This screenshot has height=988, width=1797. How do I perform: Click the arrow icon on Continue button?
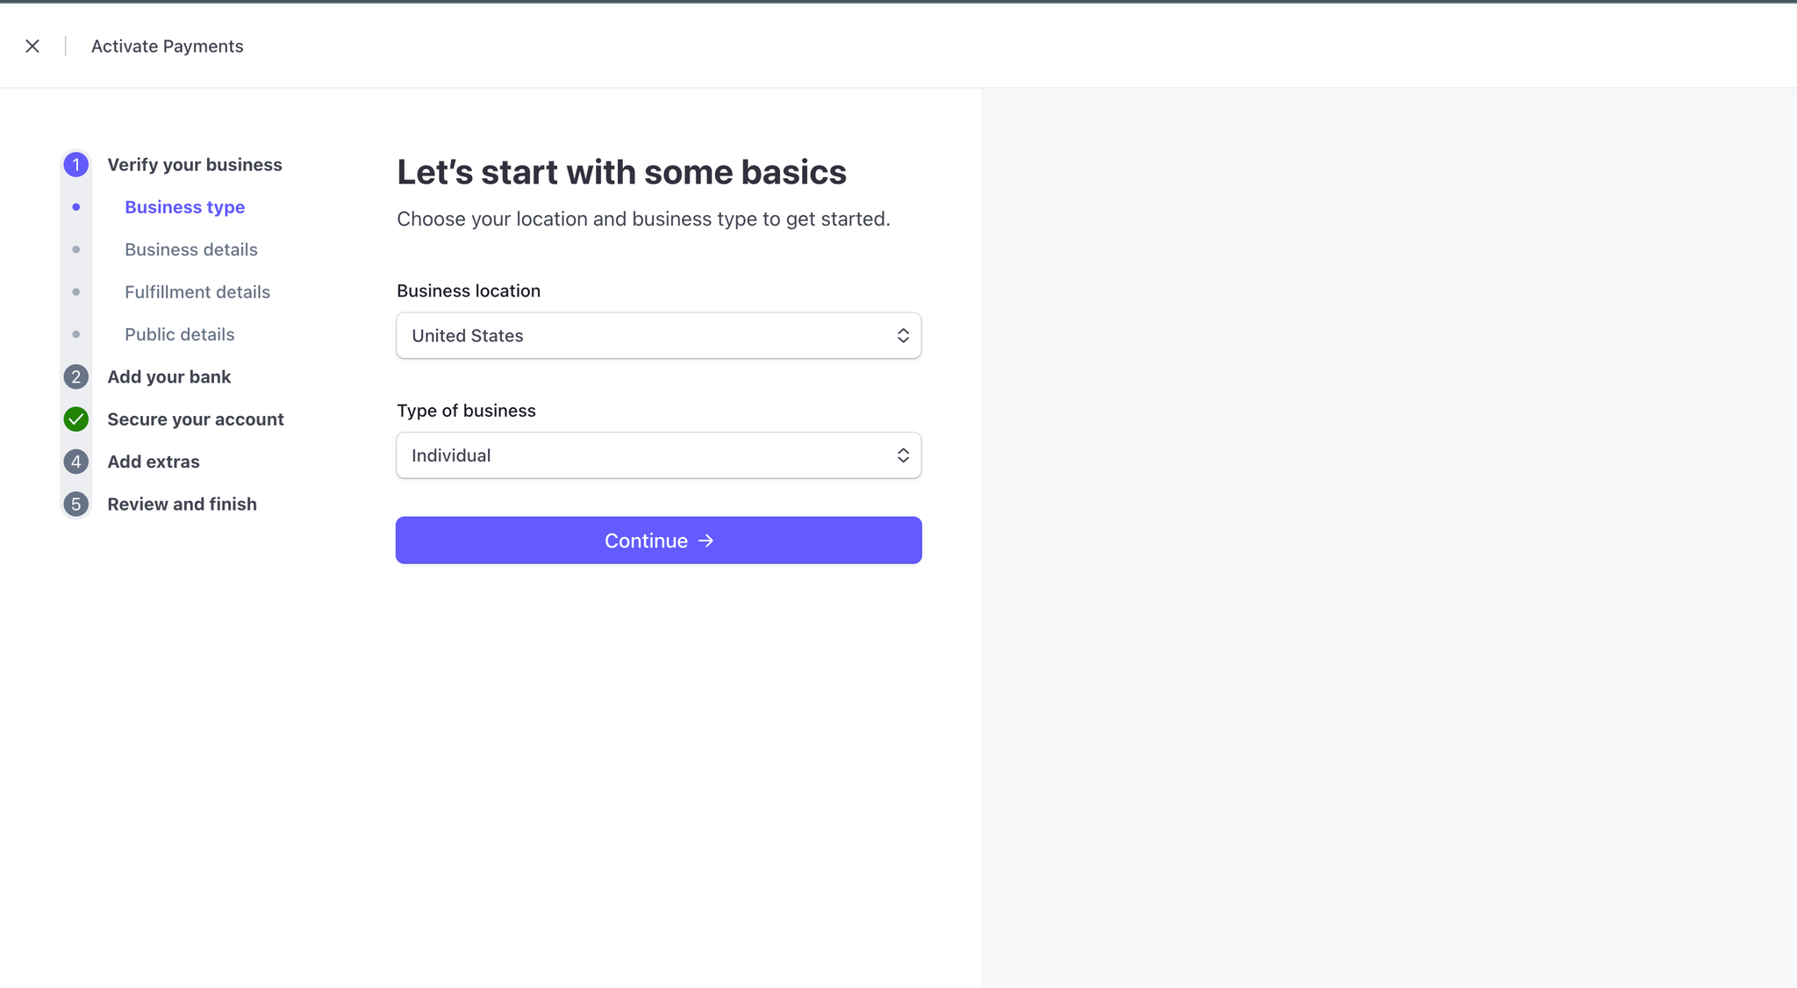pyautogui.click(x=705, y=541)
